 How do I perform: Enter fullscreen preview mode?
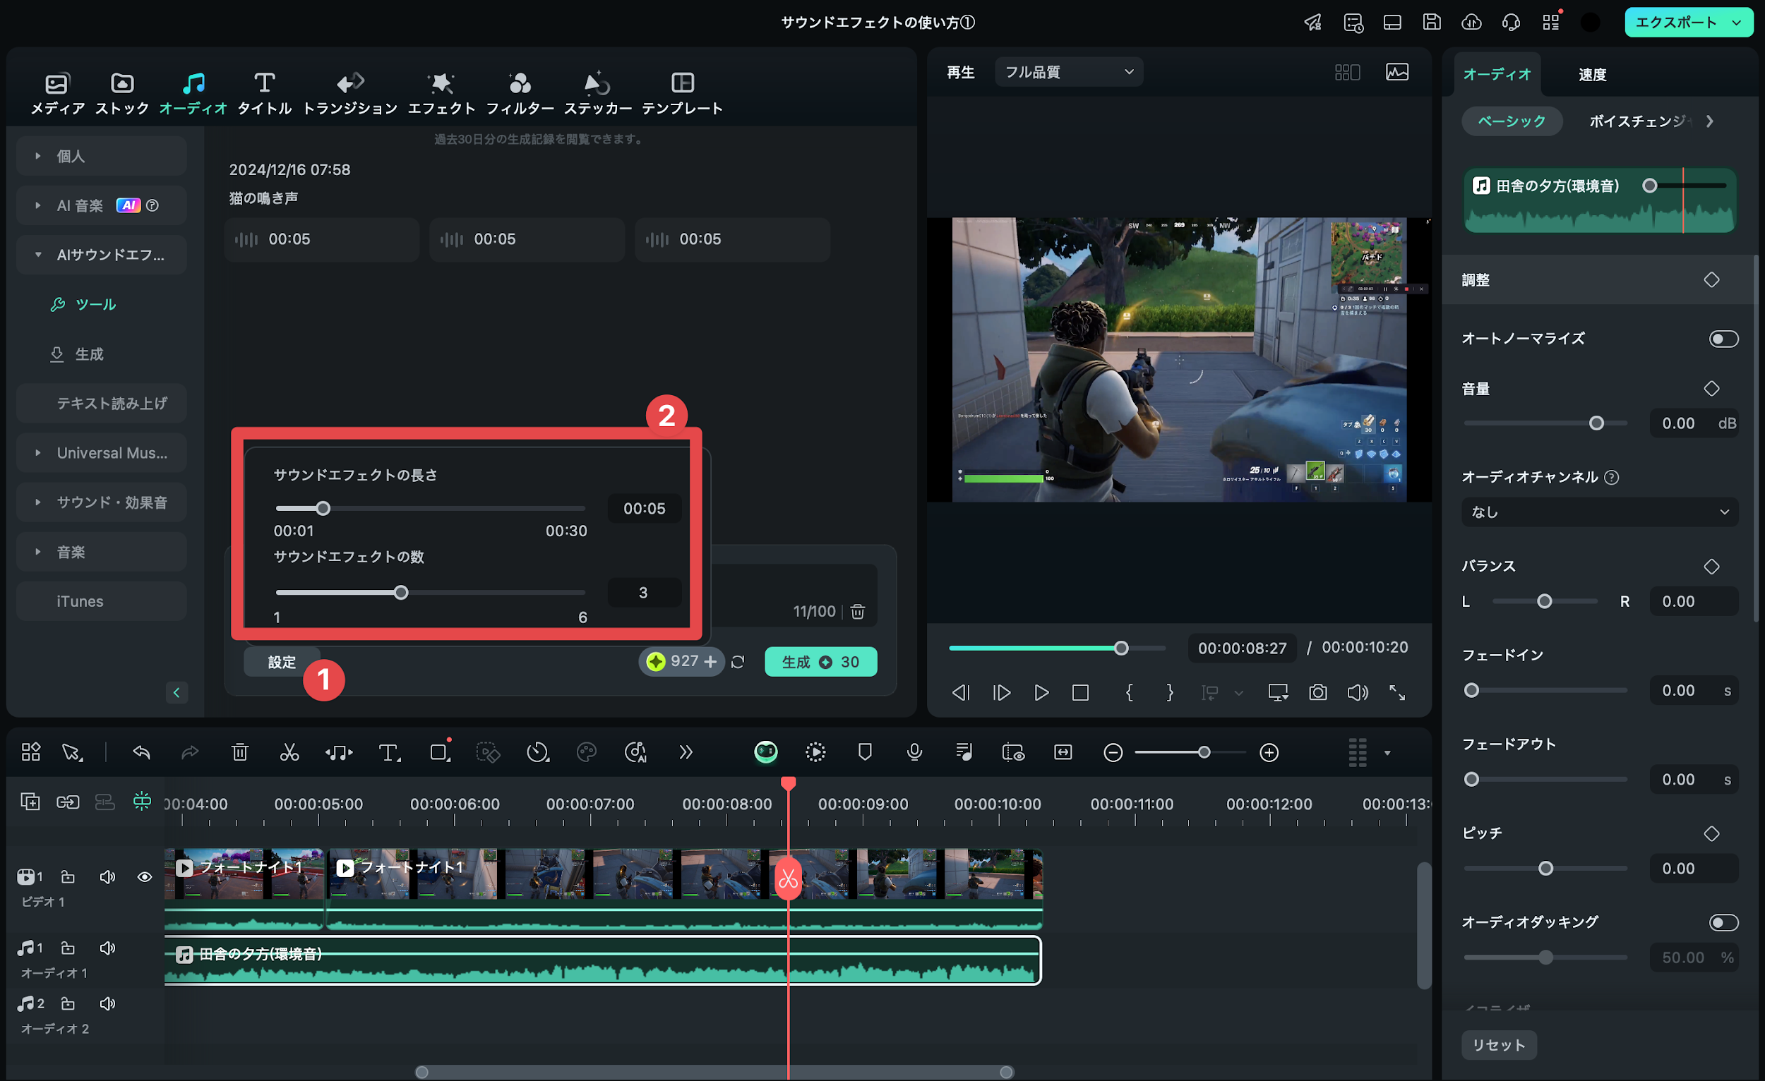(1396, 692)
